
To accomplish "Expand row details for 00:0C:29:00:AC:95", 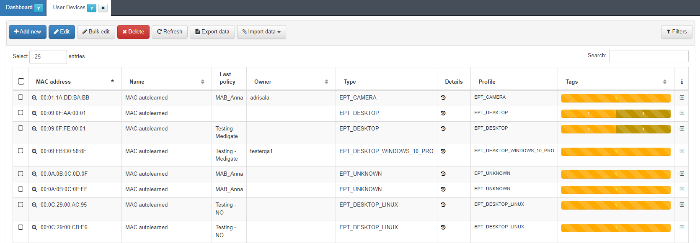I will coord(682,205).
